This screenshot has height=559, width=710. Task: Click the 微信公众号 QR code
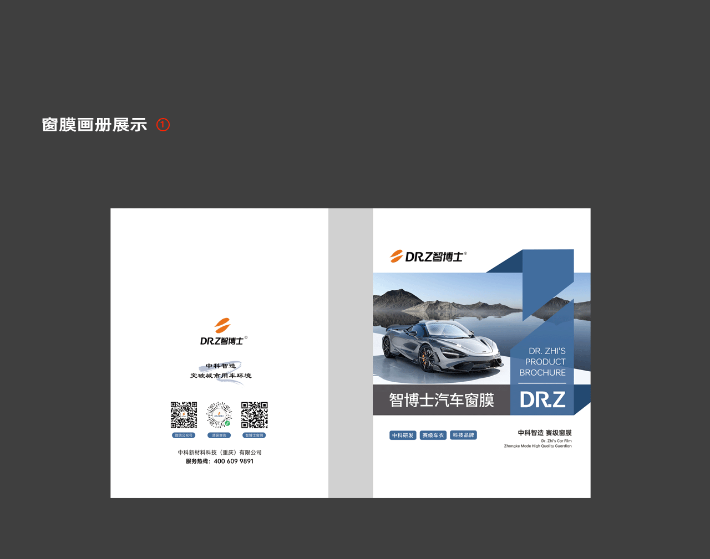[184, 415]
